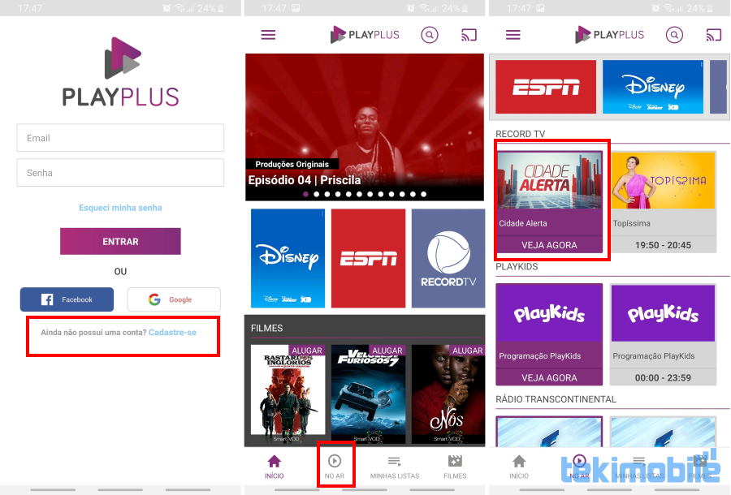Tap the Início home icon beside NO AR
The width and height of the screenshot is (731, 495).
(x=274, y=466)
